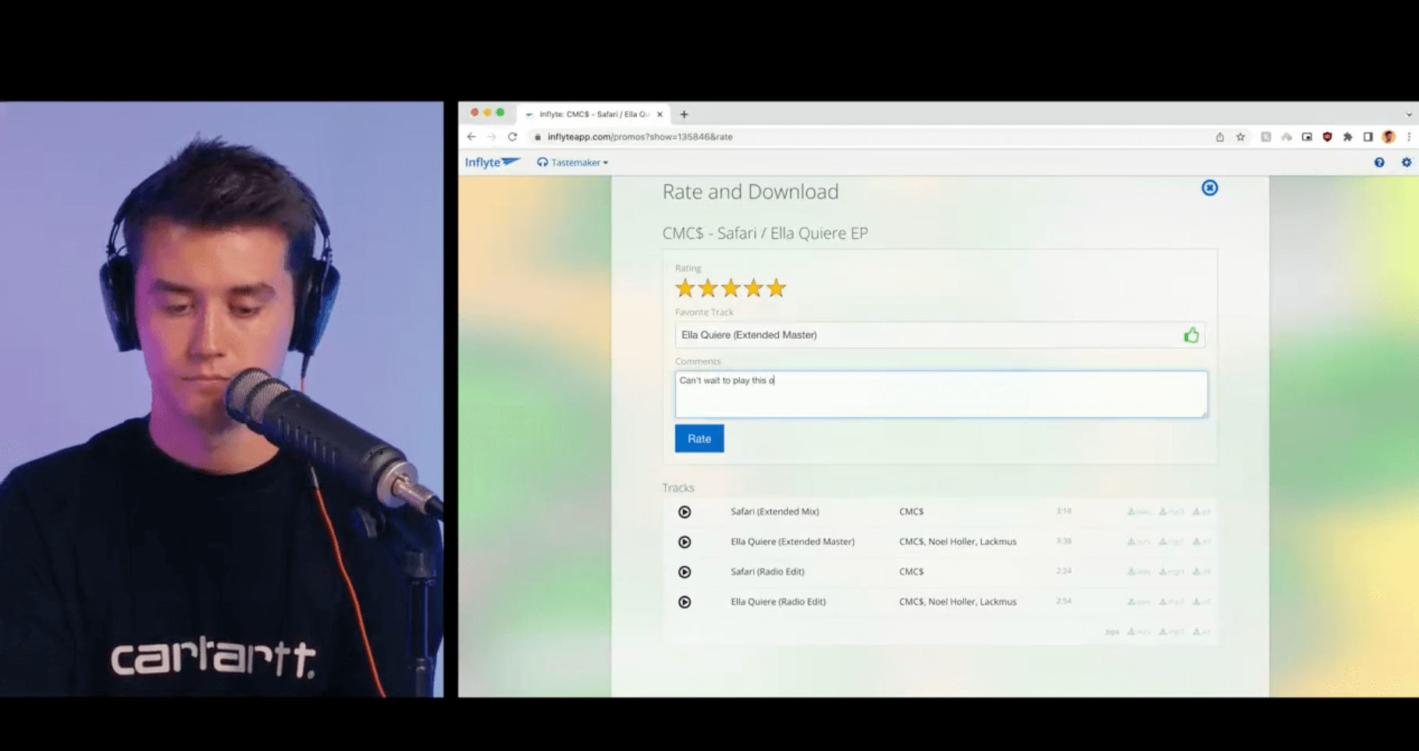Set rating to five stars

pyautogui.click(x=776, y=288)
